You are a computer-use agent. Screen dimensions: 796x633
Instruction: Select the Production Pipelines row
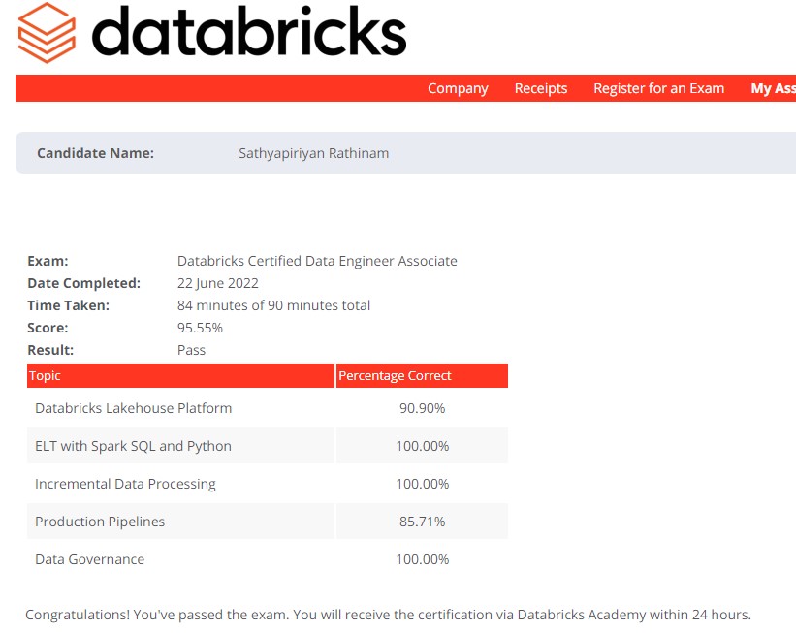(x=180, y=522)
